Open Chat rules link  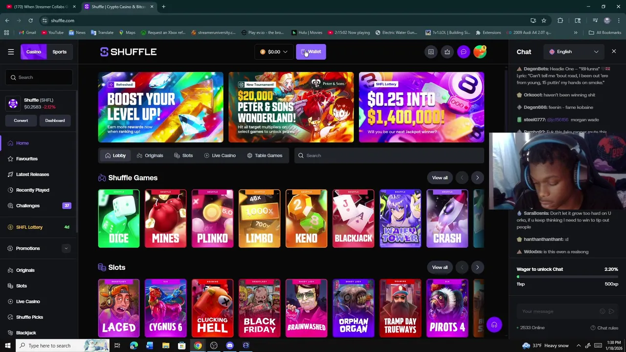(x=604, y=328)
